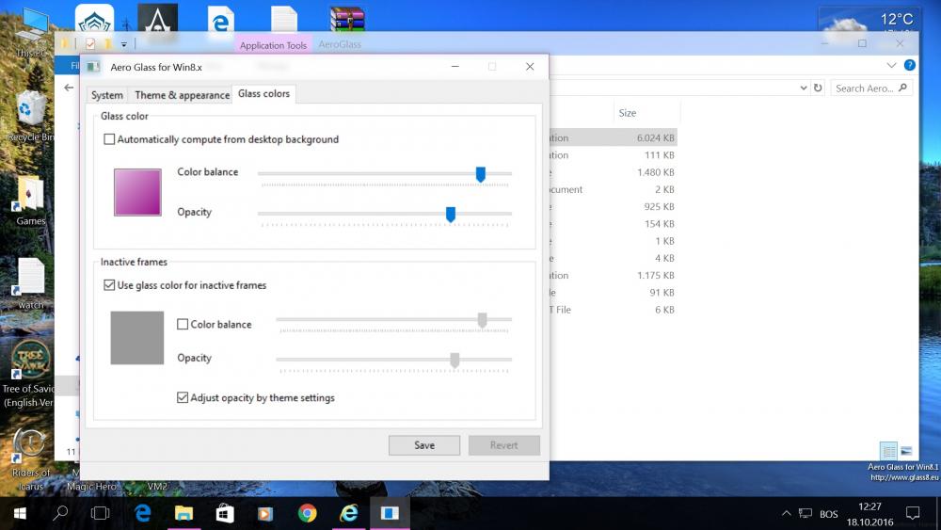
Task: Switch to the System tab
Action: pyautogui.click(x=106, y=95)
